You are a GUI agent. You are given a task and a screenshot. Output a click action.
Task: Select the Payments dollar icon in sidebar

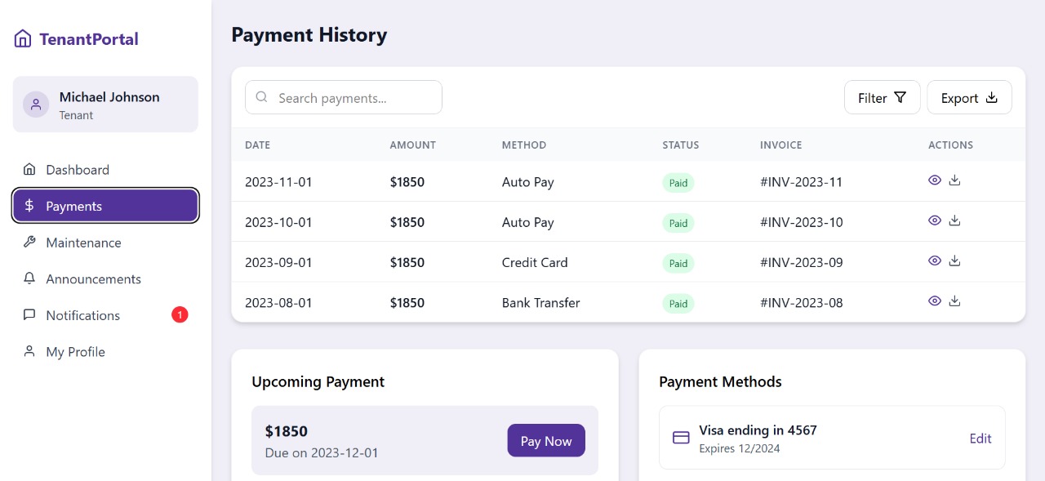pos(30,206)
